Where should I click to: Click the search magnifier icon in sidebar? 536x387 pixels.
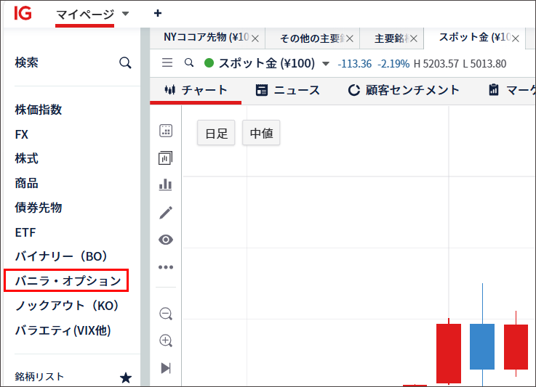[x=125, y=63]
